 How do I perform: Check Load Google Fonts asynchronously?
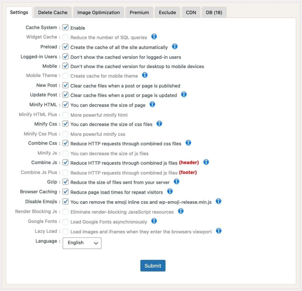tap(65, 221)
